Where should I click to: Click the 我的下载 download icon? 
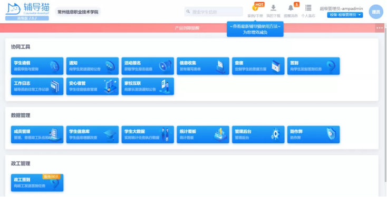pos(273,11)
